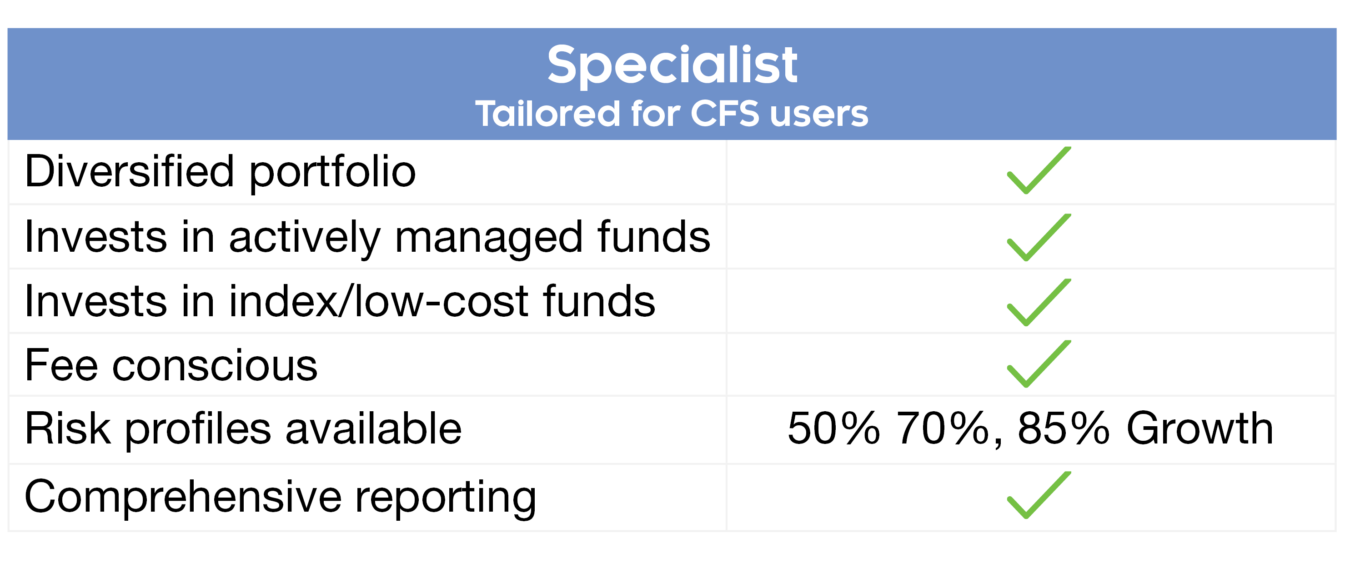Click the word 'portfolio'

point(332,172)
